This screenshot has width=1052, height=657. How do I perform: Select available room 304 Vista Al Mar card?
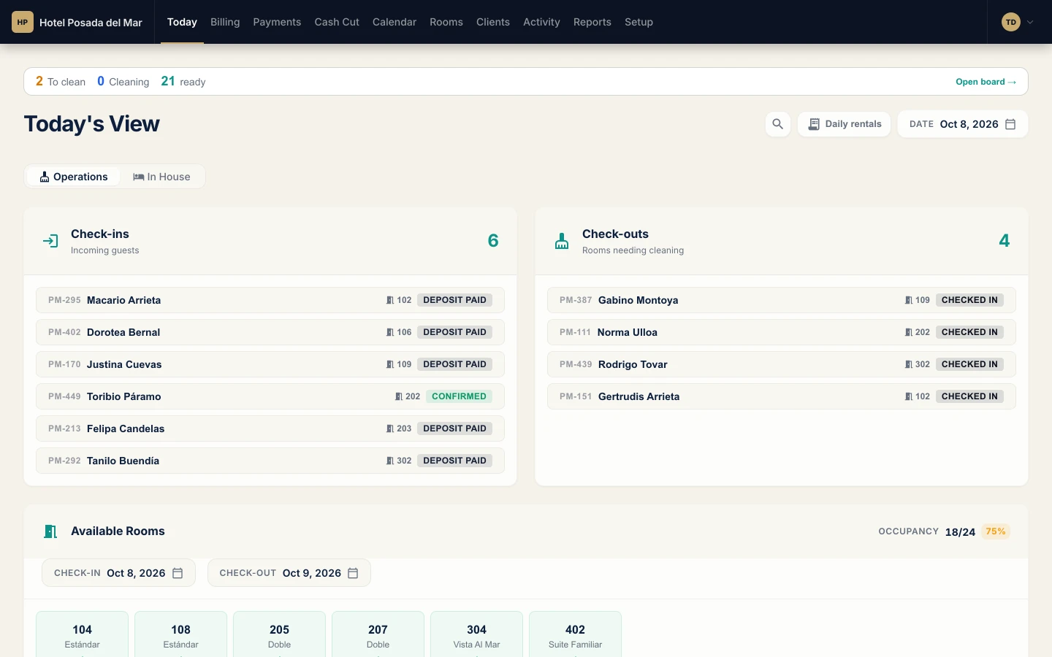pyautogui.click(x=476, y=634)
